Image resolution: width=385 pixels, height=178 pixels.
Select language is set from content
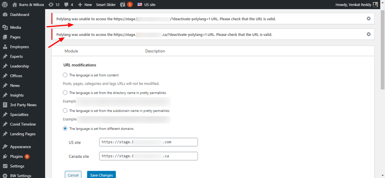coord(65,75)
